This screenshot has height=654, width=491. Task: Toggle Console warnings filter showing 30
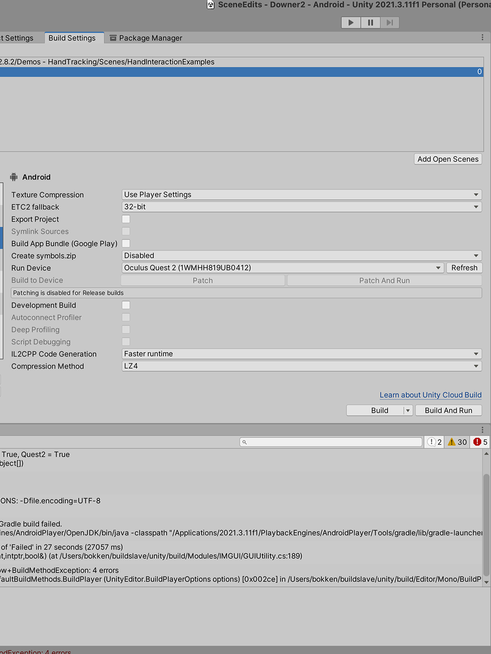tap(457, 442)
